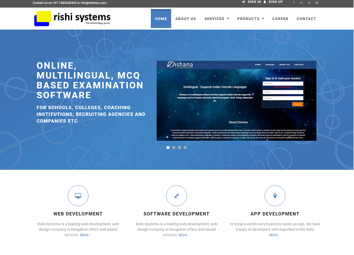Screen dimensions: 354x255
Task: Open the Dishana software screenshot slide
Action: pyautogui.click(x=236, y=101)
